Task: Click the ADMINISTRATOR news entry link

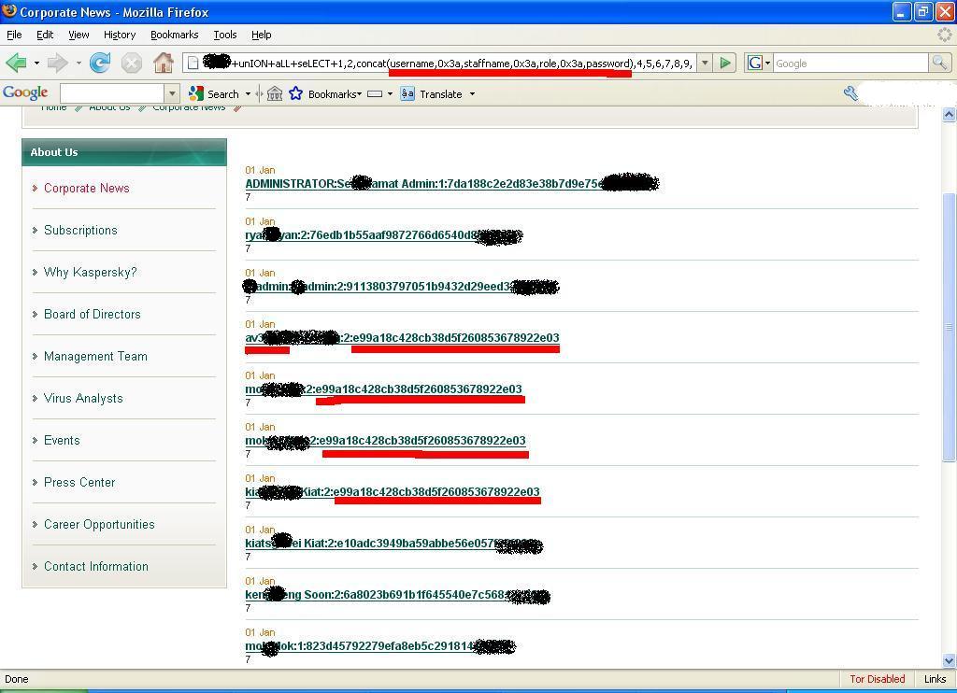Action: coord(451,184)
